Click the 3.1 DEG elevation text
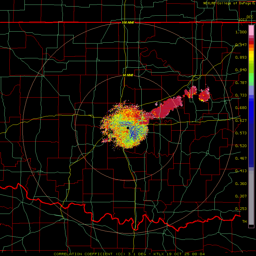The image size is (256, 256). click(137, 254)
